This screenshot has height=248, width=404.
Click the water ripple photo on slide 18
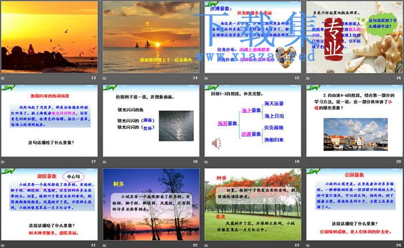pos(176,126)
